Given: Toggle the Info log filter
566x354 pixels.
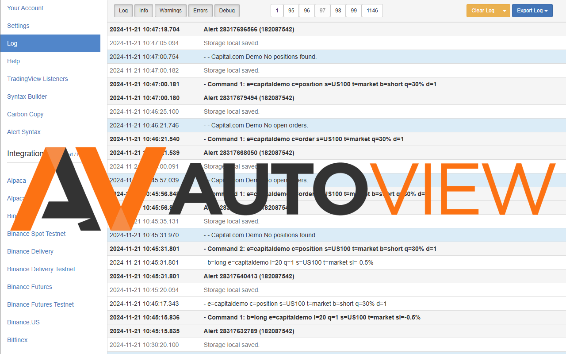Looking at the screenshot, I should (x=143, y=10).
